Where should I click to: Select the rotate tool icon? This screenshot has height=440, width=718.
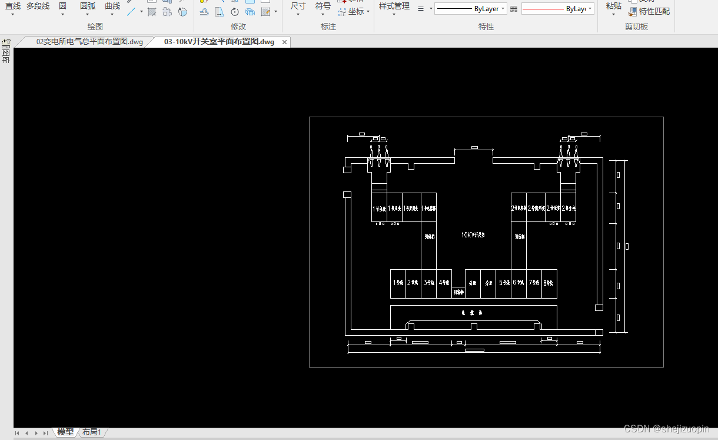point(235,11)
